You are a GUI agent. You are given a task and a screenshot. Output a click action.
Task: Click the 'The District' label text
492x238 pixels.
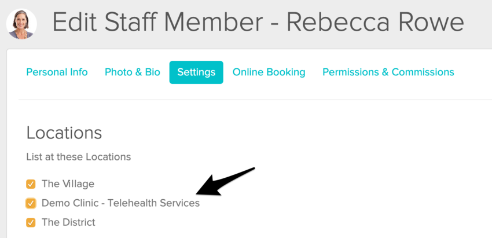[68, 222]
